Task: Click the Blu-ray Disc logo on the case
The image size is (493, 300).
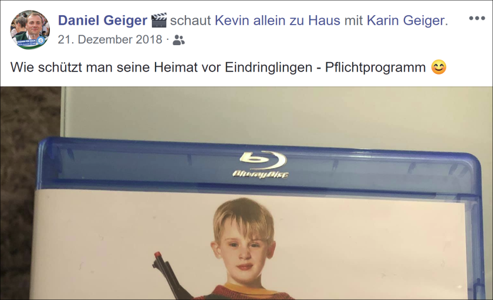Action: click(x=261, y=165)
